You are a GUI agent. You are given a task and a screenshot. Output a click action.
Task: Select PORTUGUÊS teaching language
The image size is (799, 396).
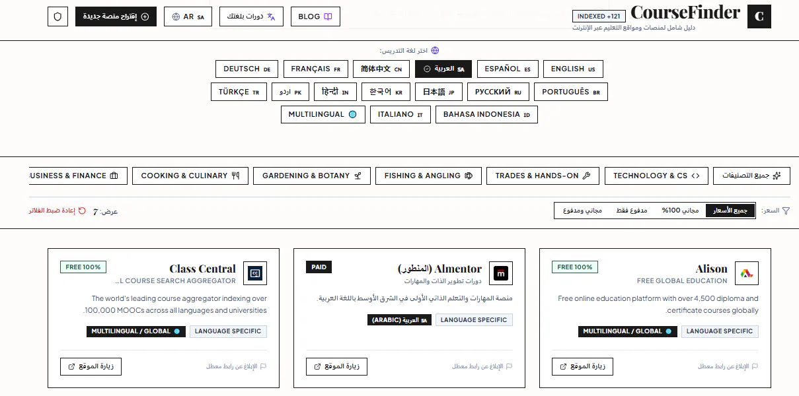pyautogui.click(x=571, y=92)
